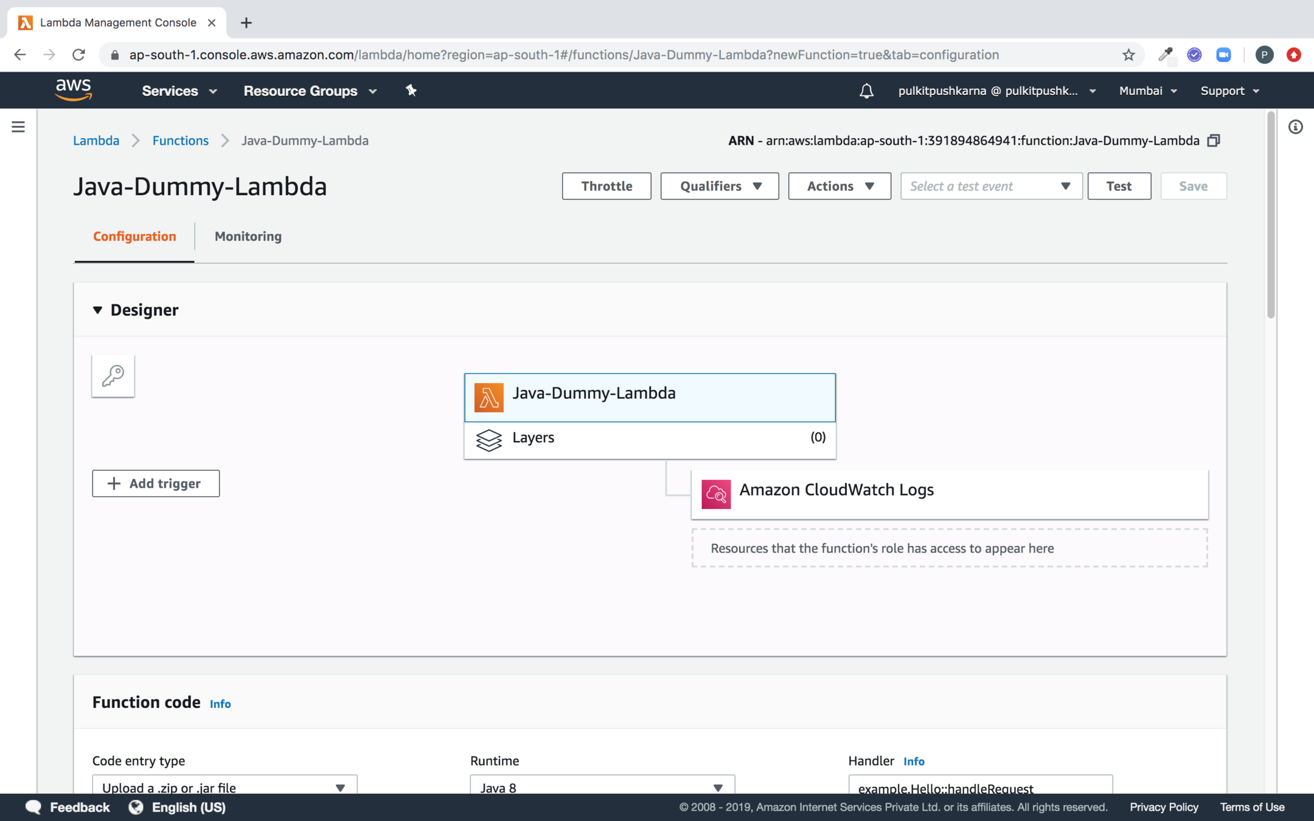Collapse the Designer section
Screen dimensions: 1314x821
[97, 310]
